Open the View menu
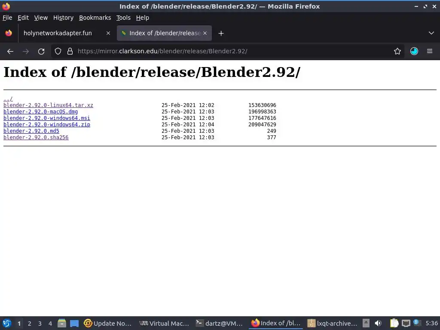 pyautogui.click(x=41, y=18)
